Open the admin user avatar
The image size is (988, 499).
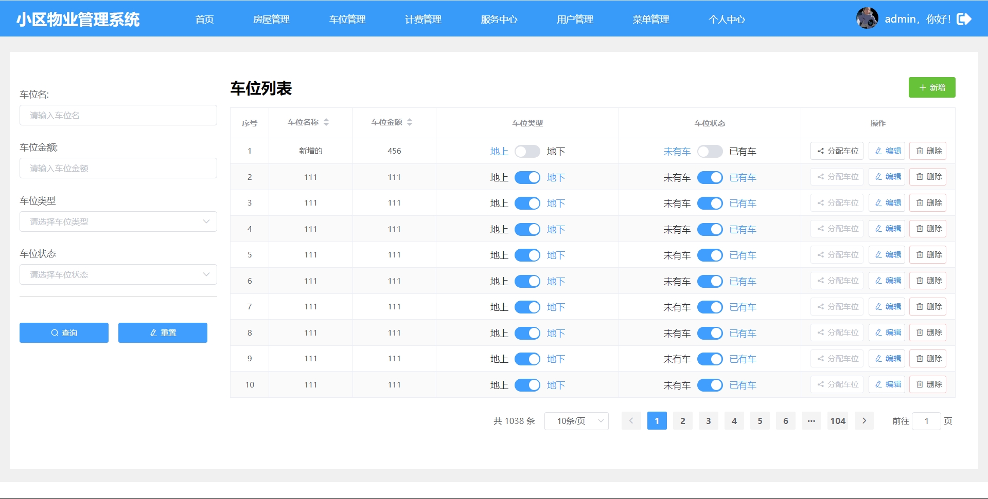(x=867, y=19)
